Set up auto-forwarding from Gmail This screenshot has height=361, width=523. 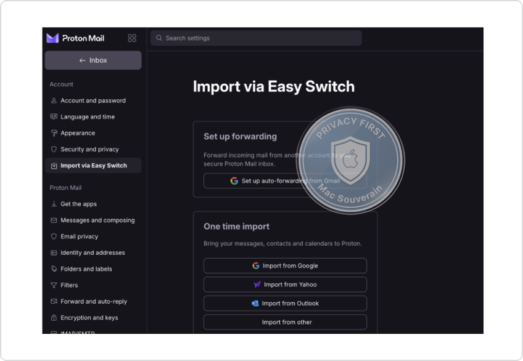click(285, 181)
